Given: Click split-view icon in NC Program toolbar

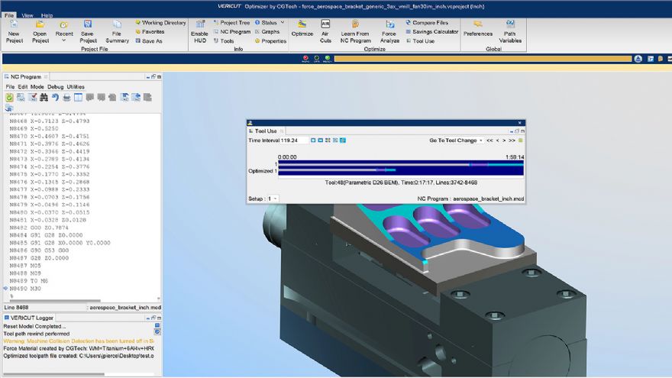Looking at the screenshot, I should point(78,98).
